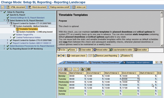This screenshot has height=98, width=164.
Task: Toggle Rating overview on/off
Action: coord(60,7)
